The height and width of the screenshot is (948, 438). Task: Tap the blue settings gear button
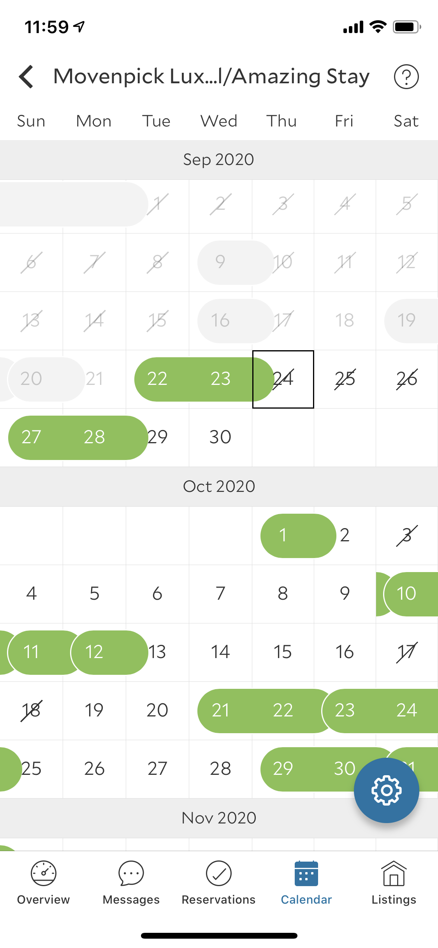pos(386,790)
